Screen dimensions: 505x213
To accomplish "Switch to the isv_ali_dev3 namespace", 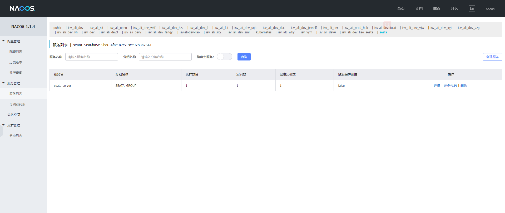I will pyautogui.click(x=110, y=32).
